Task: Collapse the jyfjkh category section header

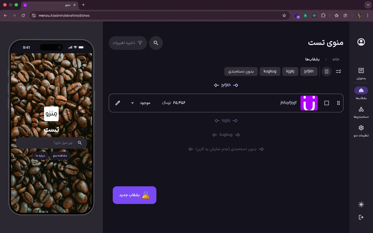Action: (226, 85)
